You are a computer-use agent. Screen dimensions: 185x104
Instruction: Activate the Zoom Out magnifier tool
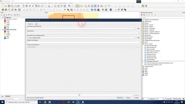(33, 6)
